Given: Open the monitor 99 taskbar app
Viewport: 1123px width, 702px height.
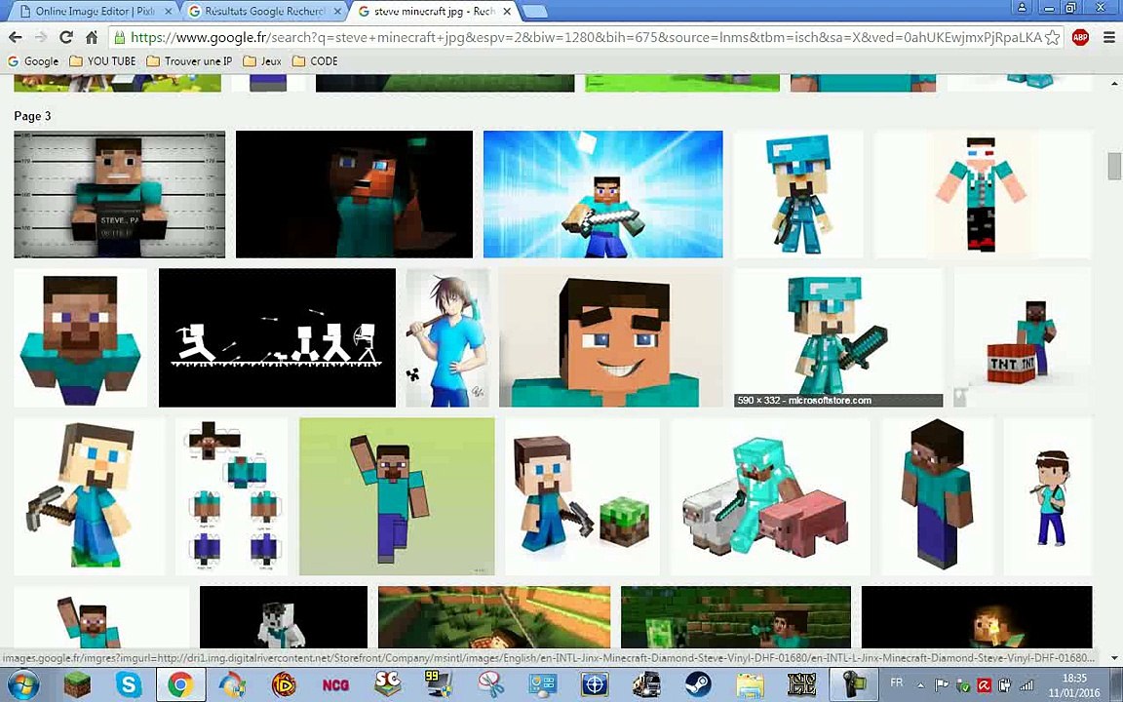Looking at the screenshot, I should (x=439, y=685).
